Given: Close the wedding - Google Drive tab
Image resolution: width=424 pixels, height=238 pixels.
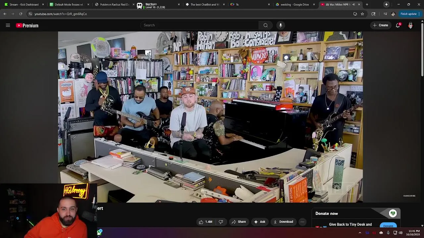Looking at the screenshot, I should pos(314,5).
